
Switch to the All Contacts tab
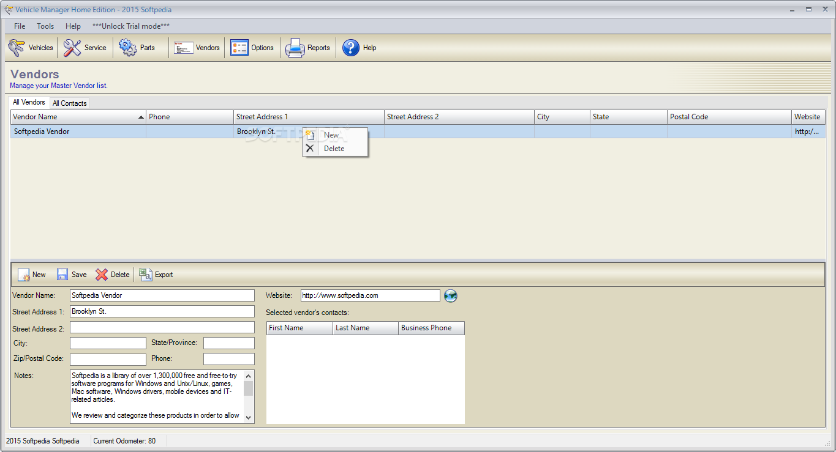click(x=70, y=103)
